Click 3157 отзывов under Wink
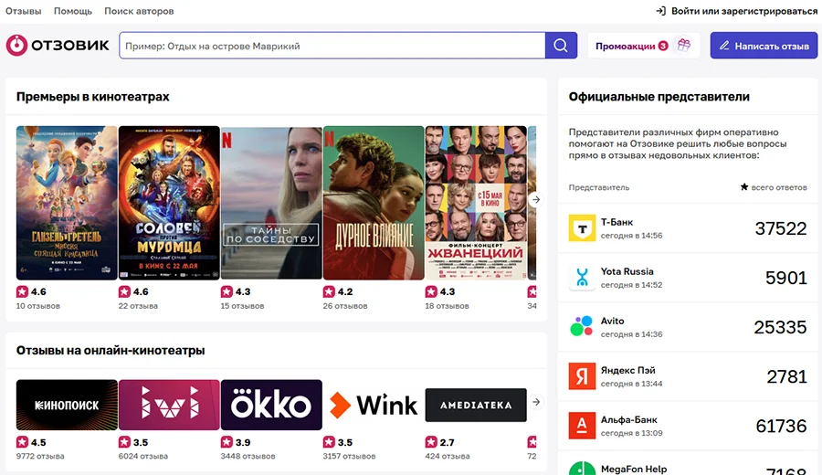Screen dimensions: 822x475 tap(349, 456)
